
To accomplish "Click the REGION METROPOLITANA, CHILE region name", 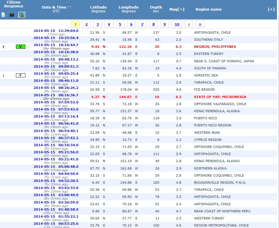I will 221,226.
